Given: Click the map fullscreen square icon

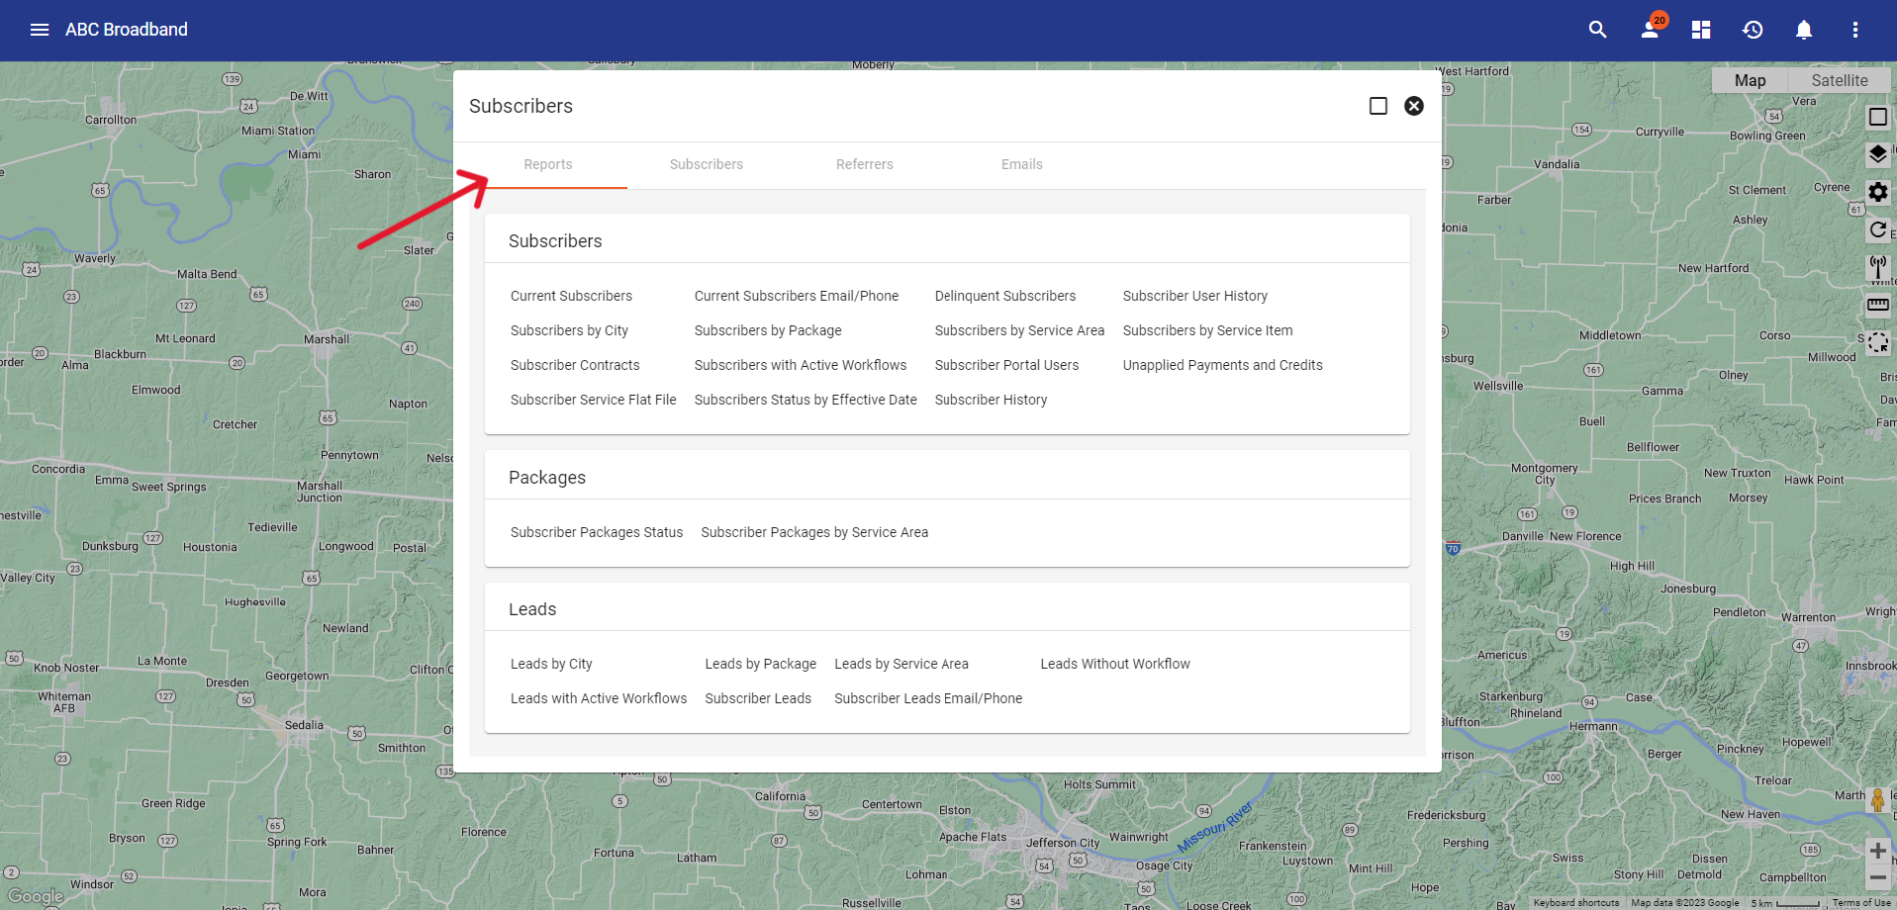Looking at the screenshot, I should click(1877, 117).
